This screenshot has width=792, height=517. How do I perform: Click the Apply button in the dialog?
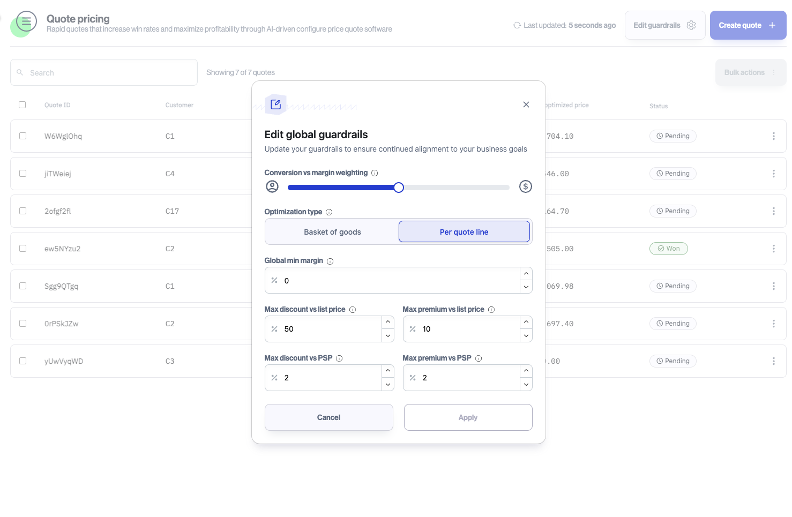468,417
